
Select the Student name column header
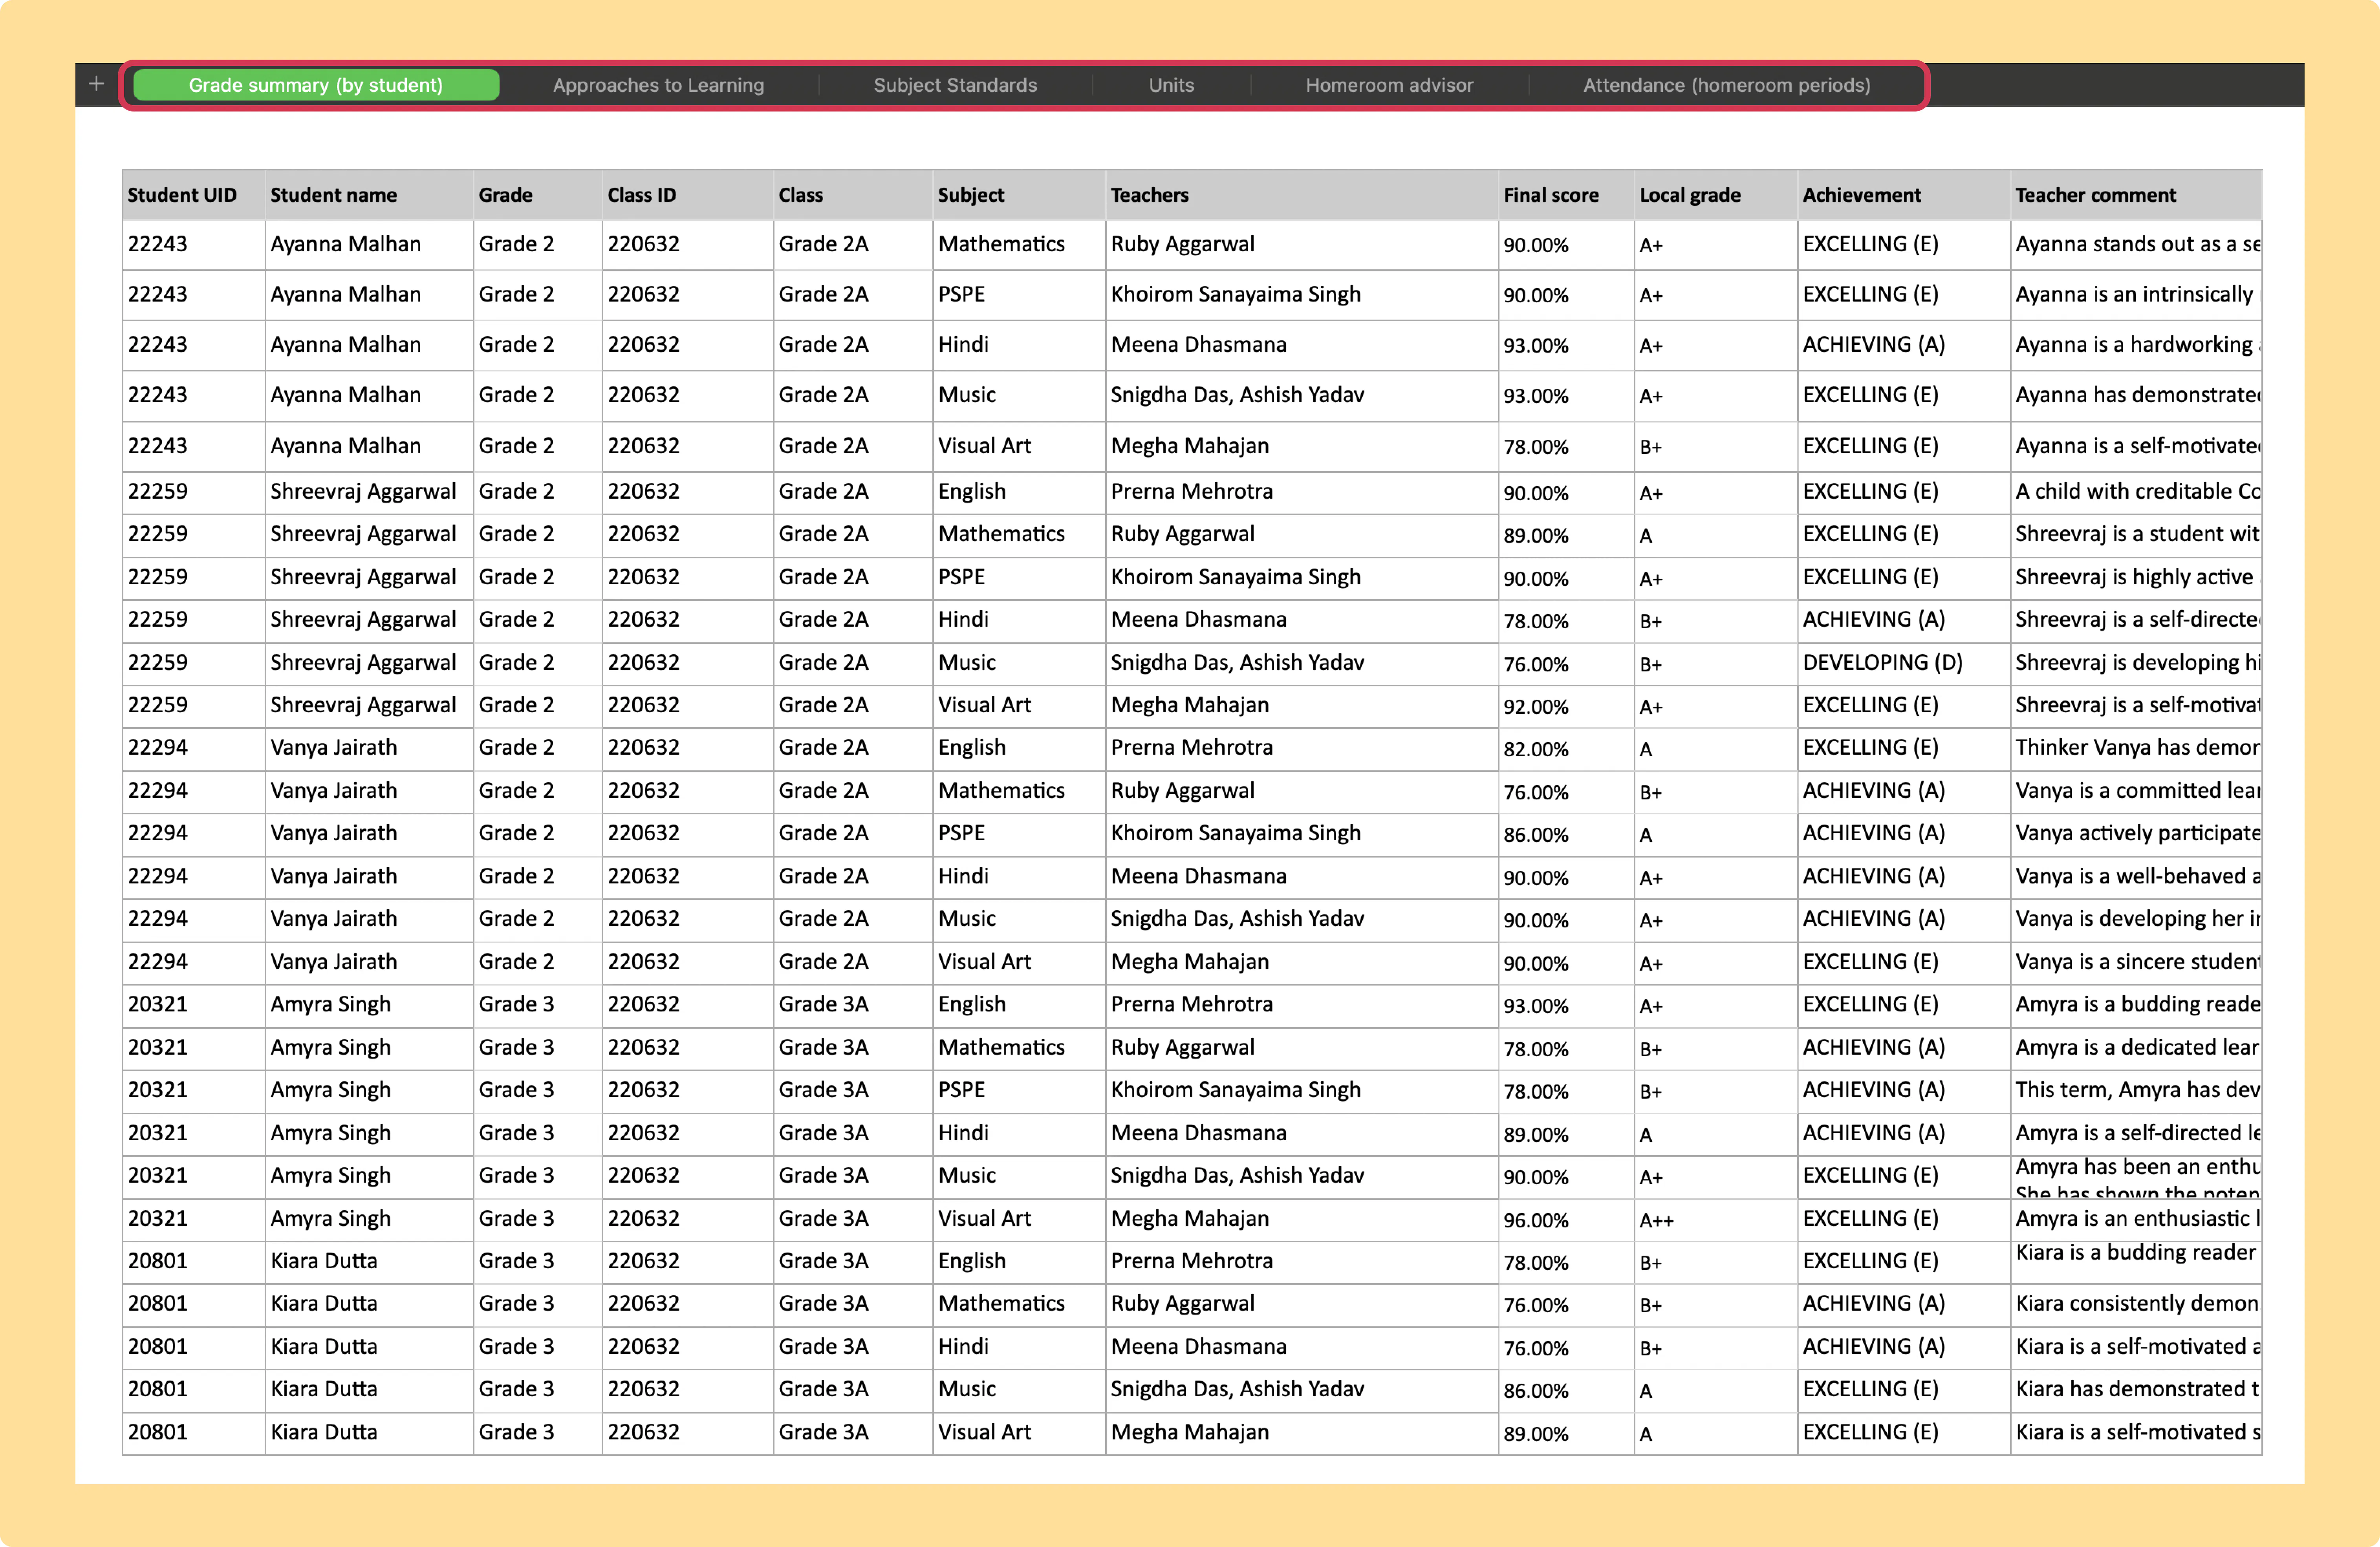pos(369,195)
